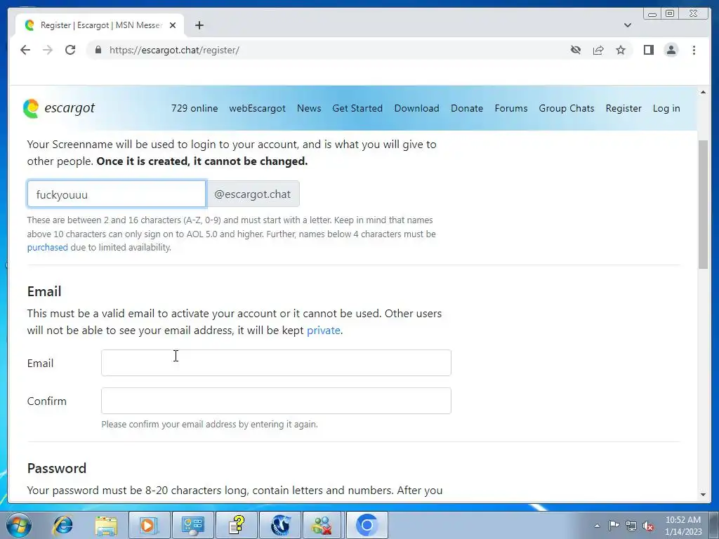Open the blue globe taskbar icon
The image size is (719, 539).
pos(280,525)
